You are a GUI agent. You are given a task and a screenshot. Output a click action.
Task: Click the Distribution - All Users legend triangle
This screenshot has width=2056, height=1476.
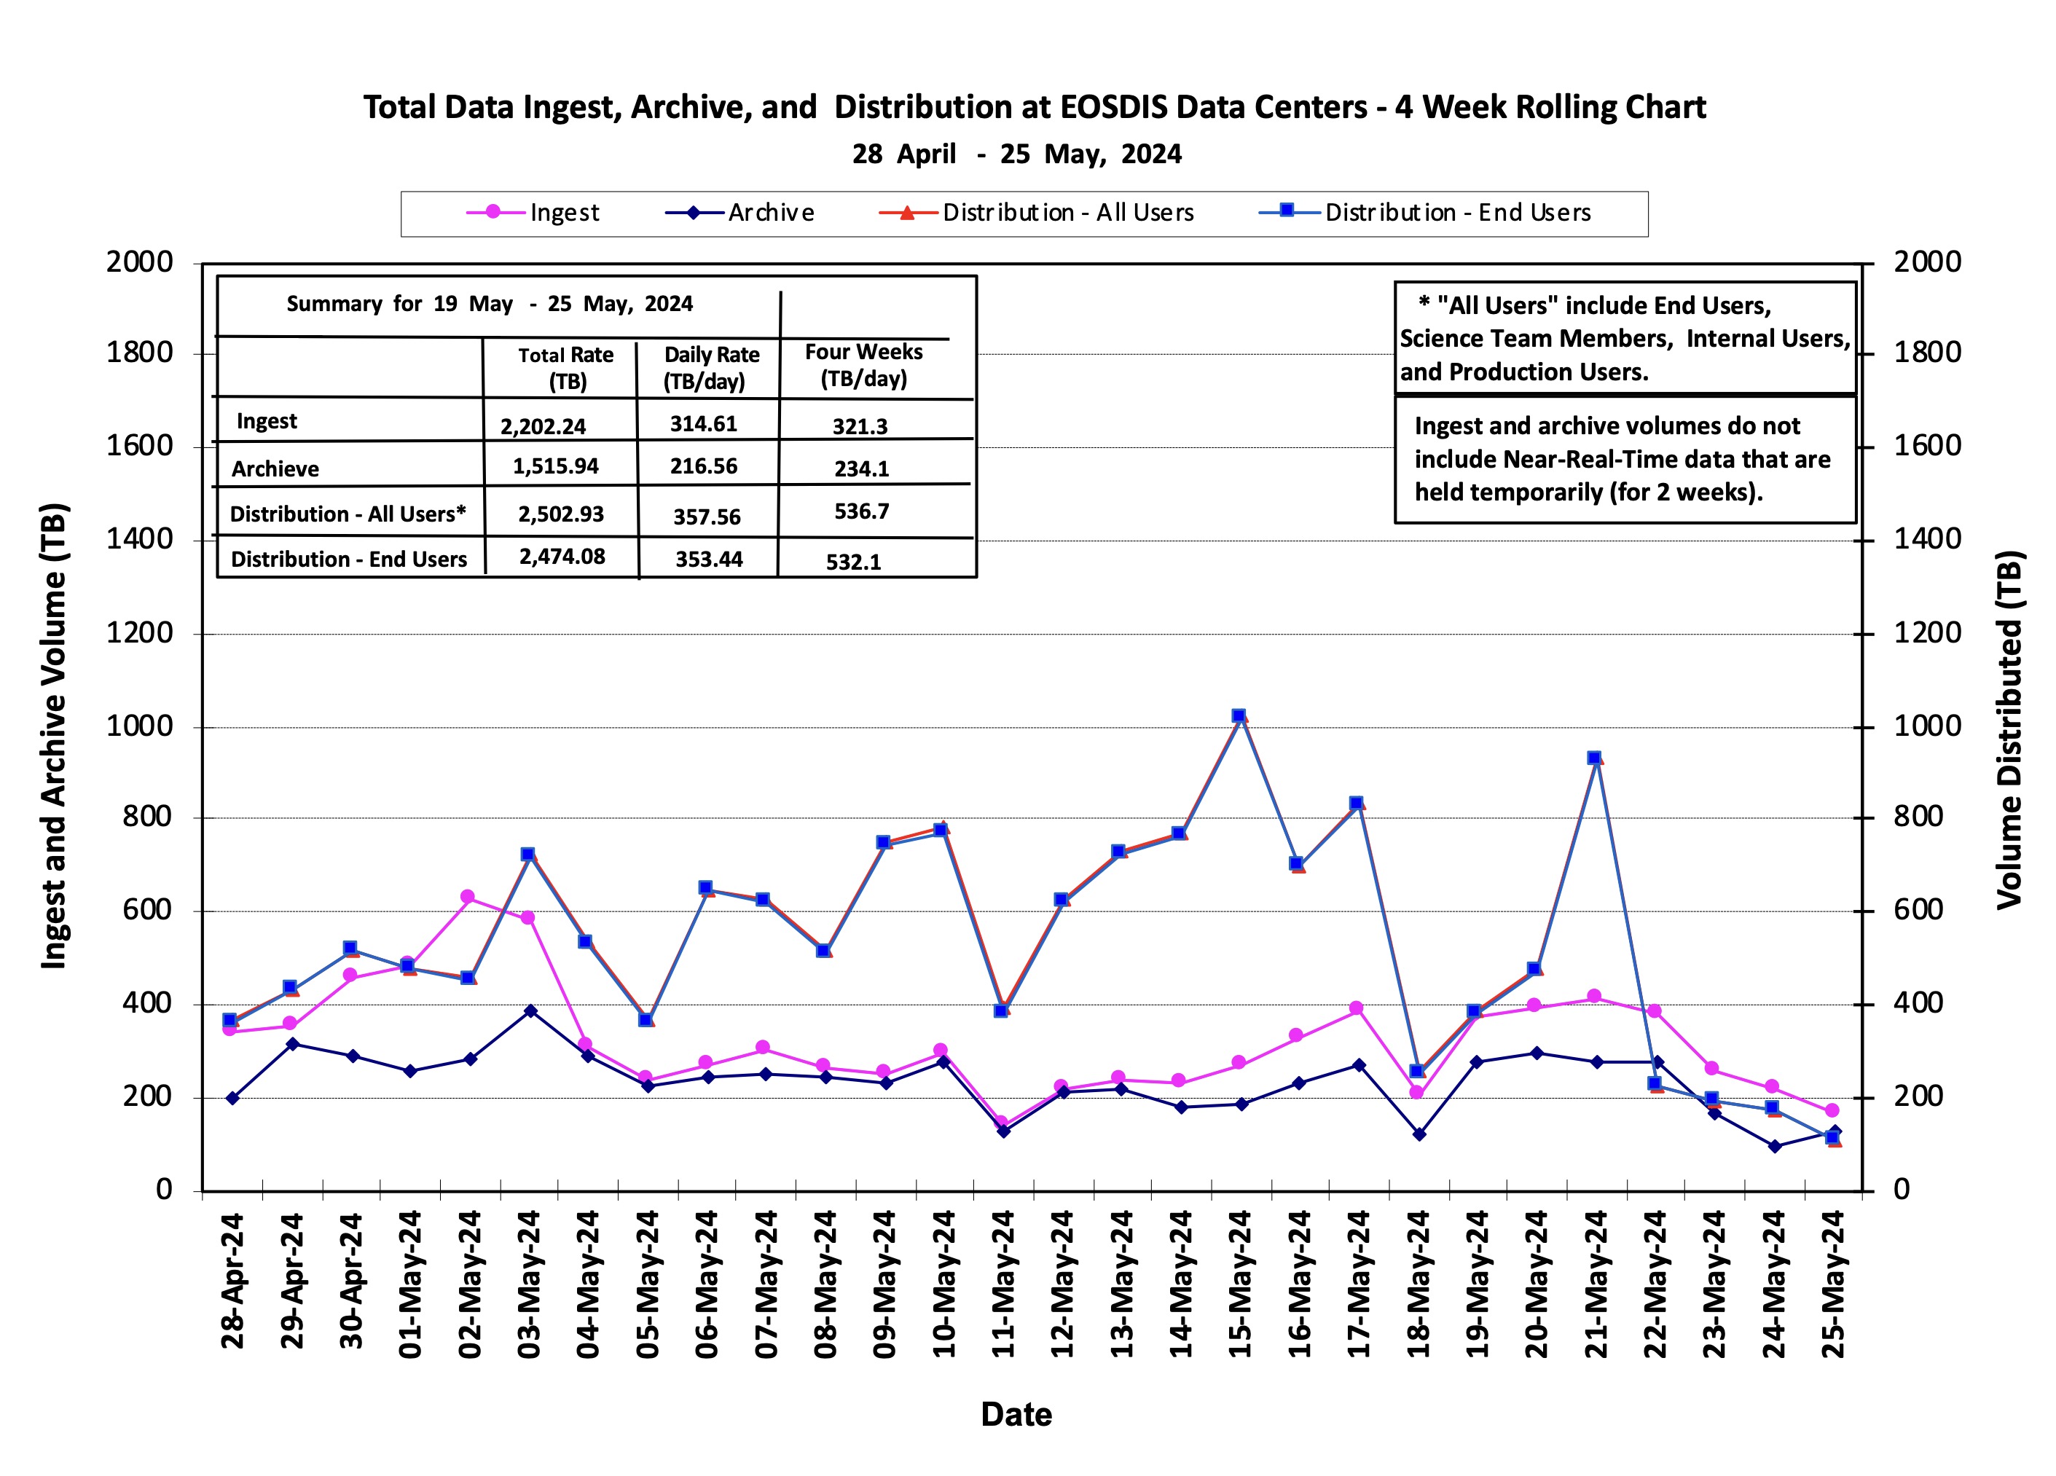[906, 212]
